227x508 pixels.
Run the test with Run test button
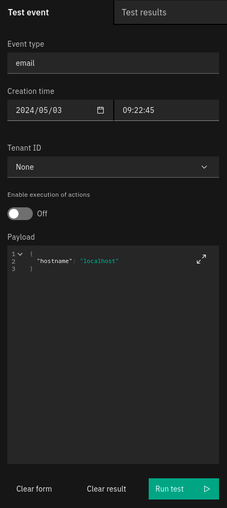click(x=184, y=489)
